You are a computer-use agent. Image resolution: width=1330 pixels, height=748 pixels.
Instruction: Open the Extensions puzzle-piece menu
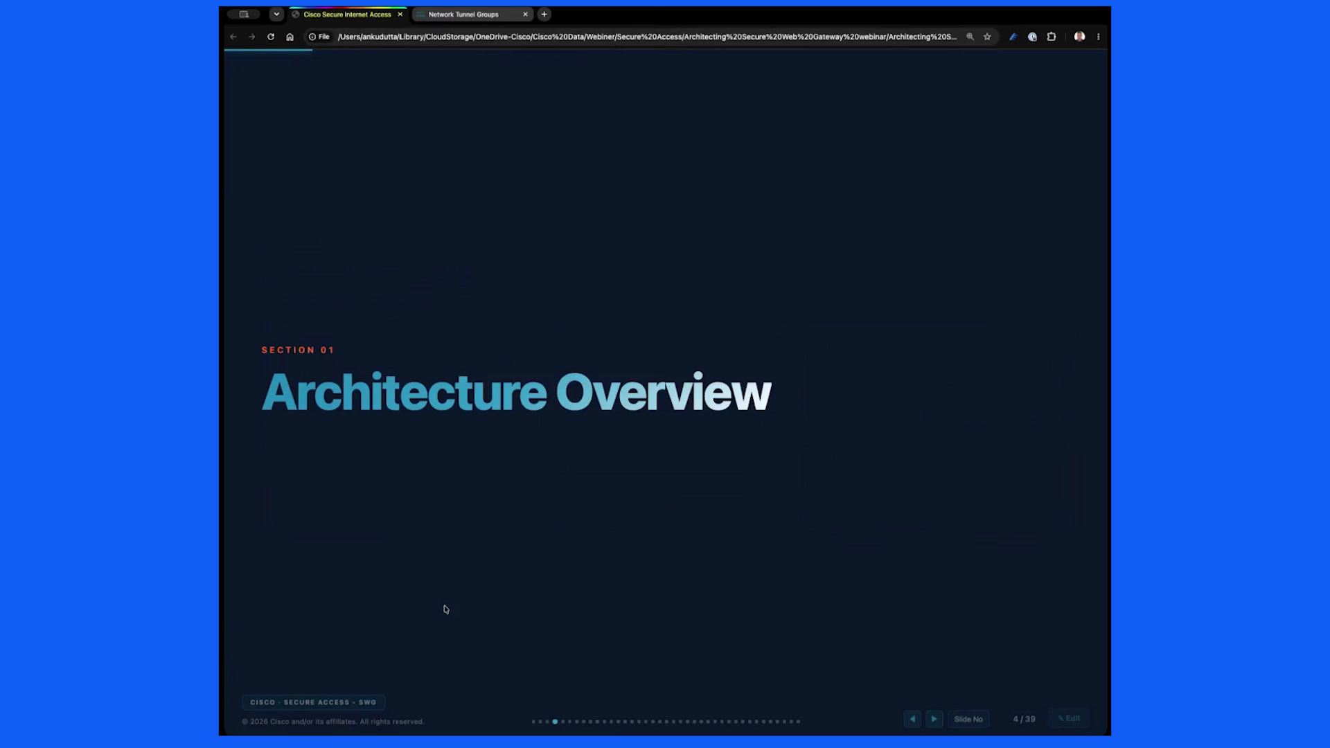1052,37
